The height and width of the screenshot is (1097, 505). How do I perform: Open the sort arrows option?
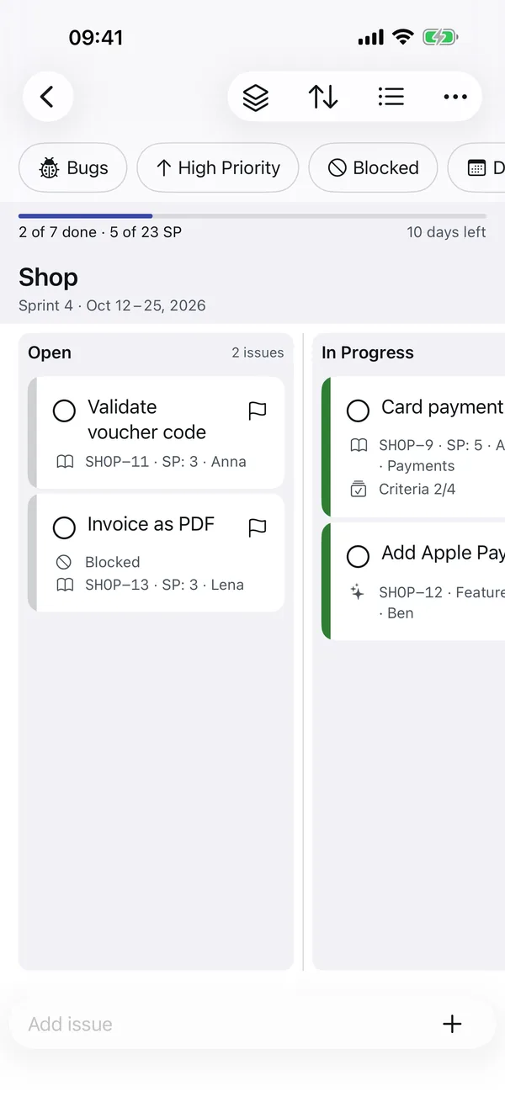(x=323, y=98)
